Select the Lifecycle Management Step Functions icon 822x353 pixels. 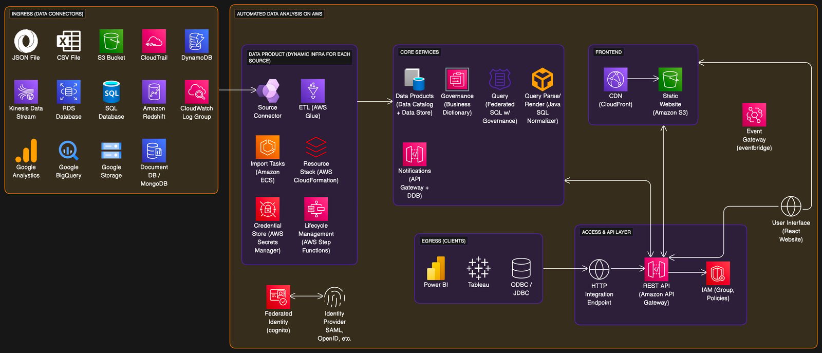pyautogui.click(x=316, y=209)
